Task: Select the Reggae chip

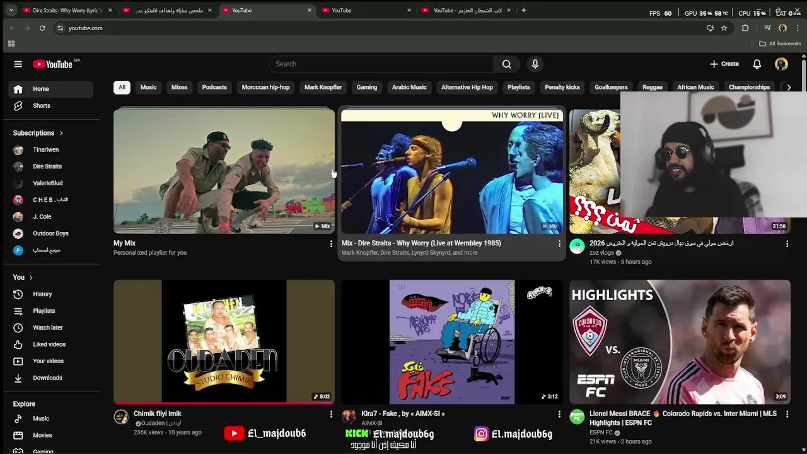Action: tap(652, 87)
